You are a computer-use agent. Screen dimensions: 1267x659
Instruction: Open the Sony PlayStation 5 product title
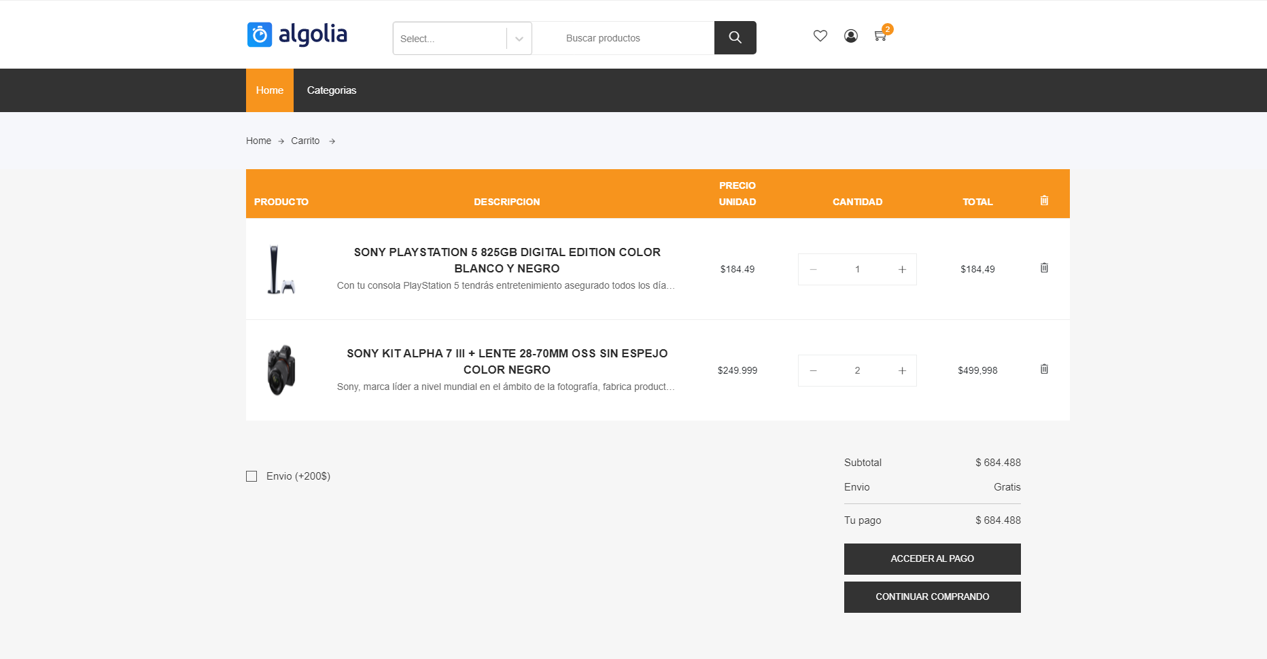(x=507, y=260)
